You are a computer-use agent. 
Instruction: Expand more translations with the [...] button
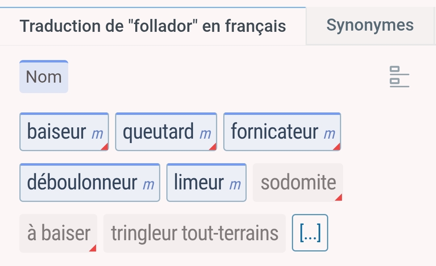(x=310, y=233)
